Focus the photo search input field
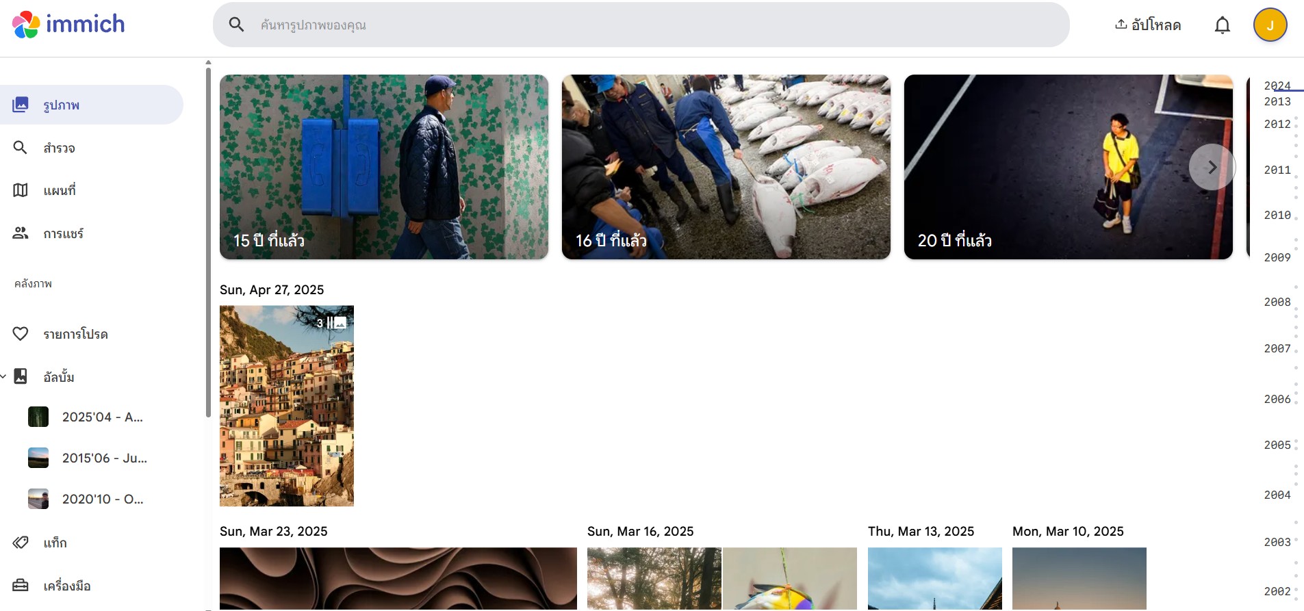Screen dimensions: 1304x611 [641, 25]
